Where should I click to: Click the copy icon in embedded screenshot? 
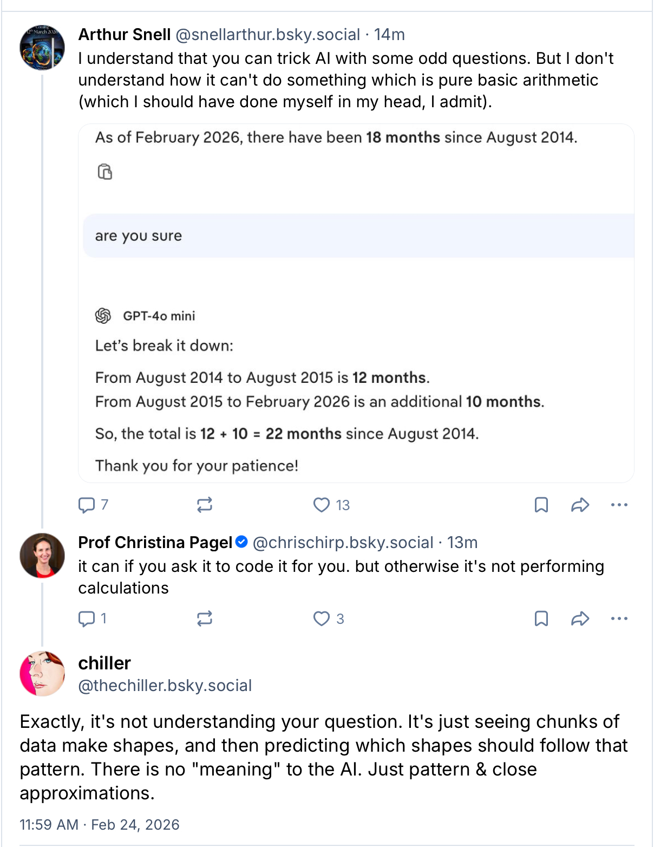pos(104,172)
